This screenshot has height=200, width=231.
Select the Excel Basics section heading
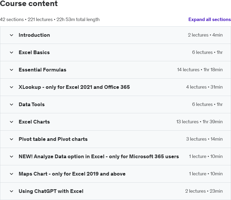pos(34,52)
